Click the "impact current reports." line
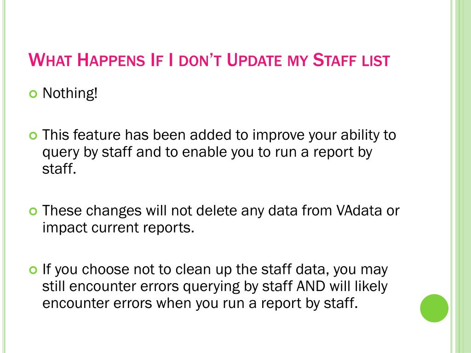 pos(118,228)
